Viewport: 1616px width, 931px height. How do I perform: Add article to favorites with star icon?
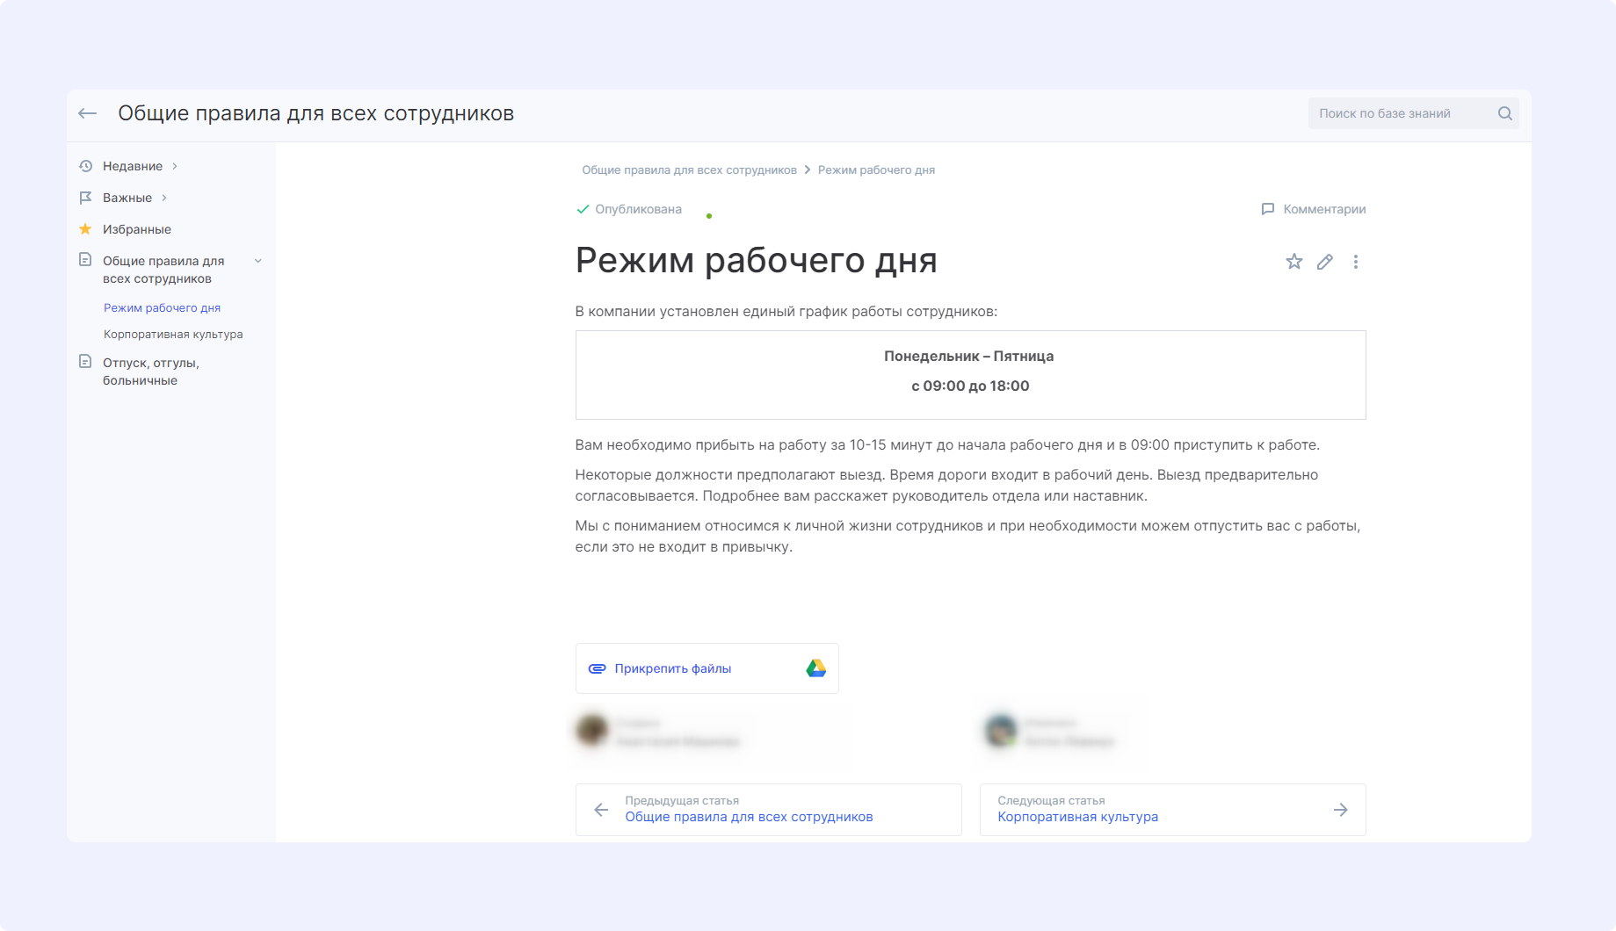pyautogui.click(x=1294, y=262)
